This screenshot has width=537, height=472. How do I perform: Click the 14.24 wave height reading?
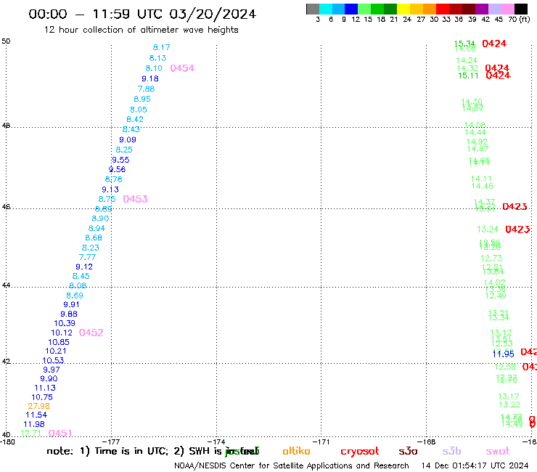click(x=467, y=61)
